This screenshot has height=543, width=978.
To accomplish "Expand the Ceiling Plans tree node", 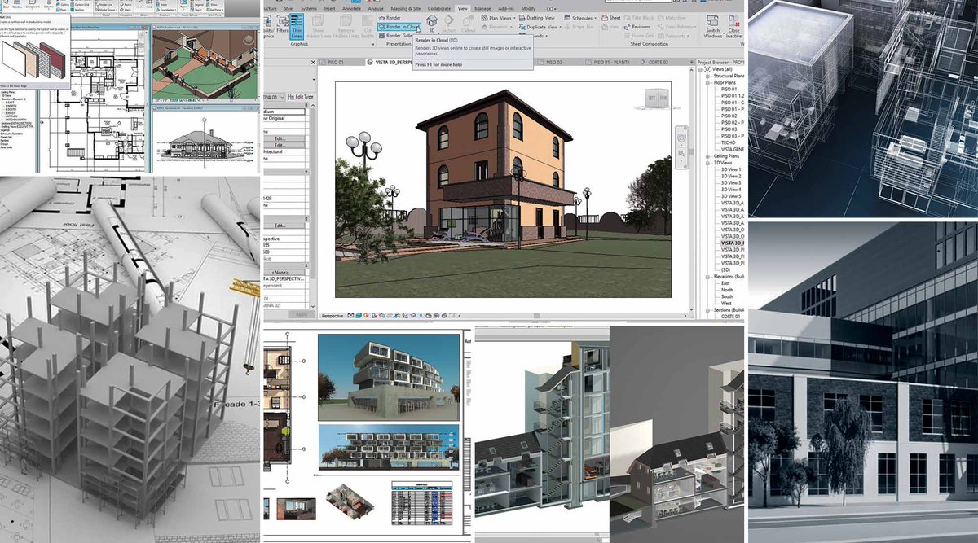I will [x=707, y=155].
